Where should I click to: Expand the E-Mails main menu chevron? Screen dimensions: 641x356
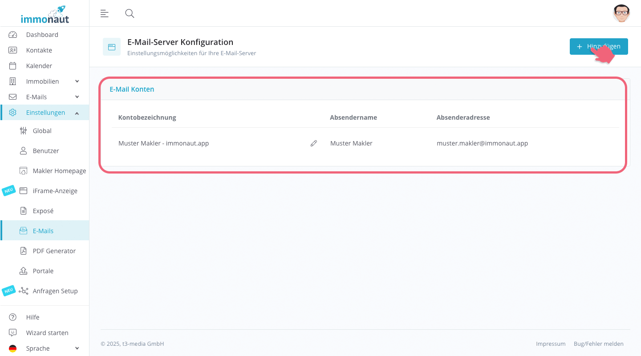click(x=77, y=97)
